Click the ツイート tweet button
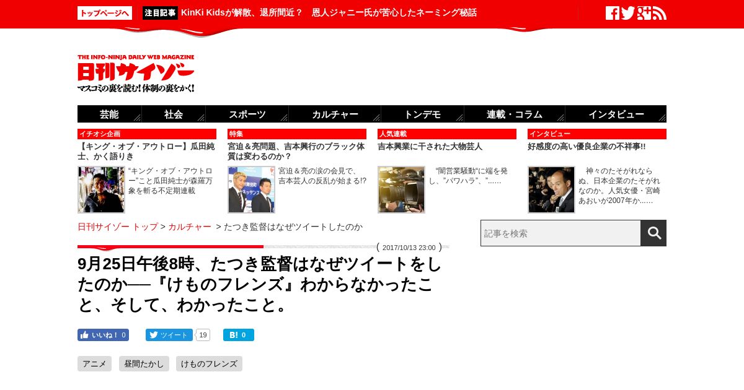744x390 pixels. pyautogui.click(x=169, y=335)
